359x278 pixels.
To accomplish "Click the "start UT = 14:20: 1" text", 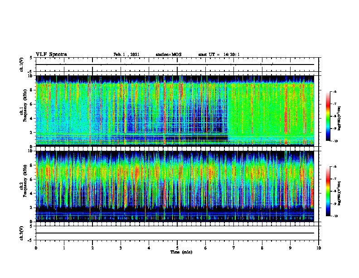I will coord(219,55).
